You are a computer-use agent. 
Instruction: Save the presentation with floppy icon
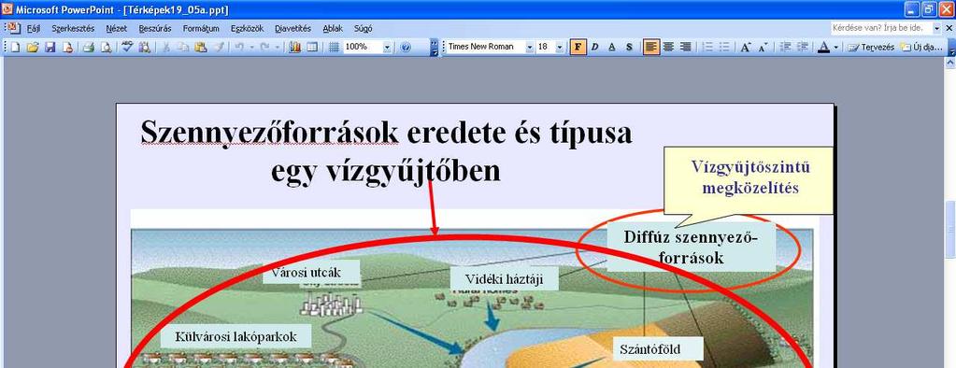pos(50,47)
